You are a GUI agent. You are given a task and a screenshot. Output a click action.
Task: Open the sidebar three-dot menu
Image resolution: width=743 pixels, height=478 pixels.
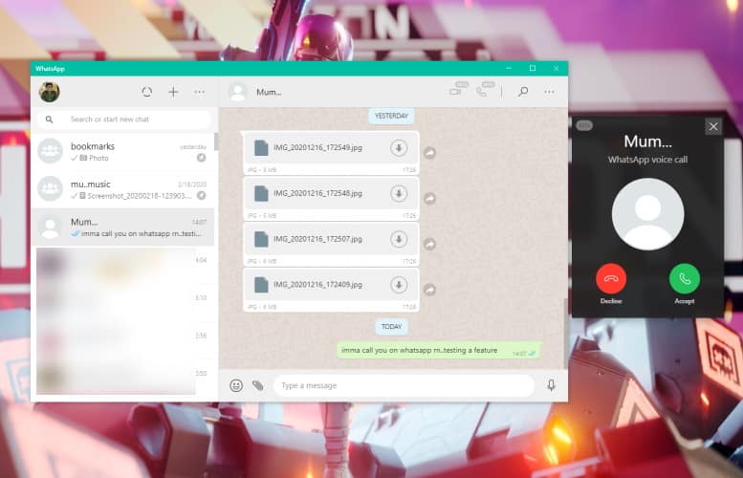(200, 92)
